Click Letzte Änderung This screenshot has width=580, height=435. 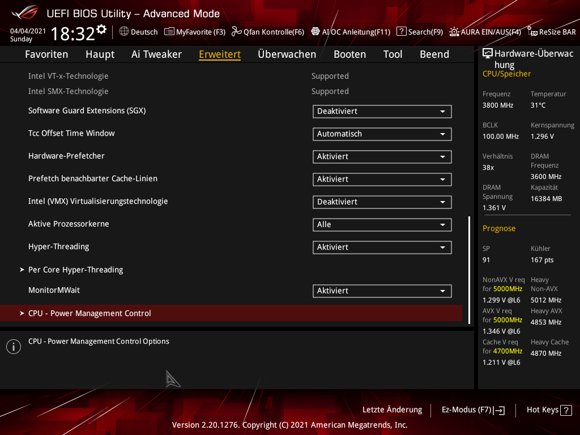pos(392,410)
